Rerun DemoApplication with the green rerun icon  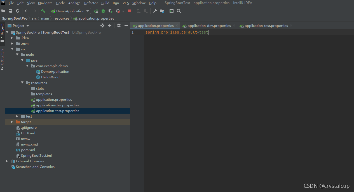[x=96, y=11]
